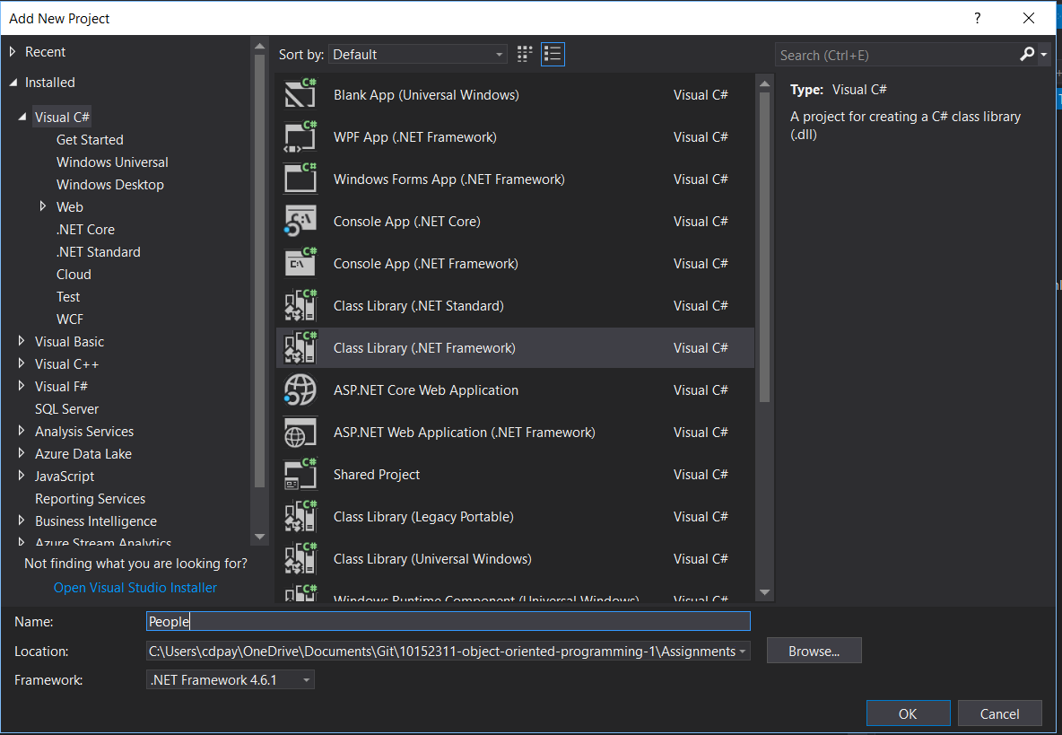Image resolution: width=1062 pixels, height=735 pixels.
Task: Click Browse... to choose location
Action: tap(814, 651)
